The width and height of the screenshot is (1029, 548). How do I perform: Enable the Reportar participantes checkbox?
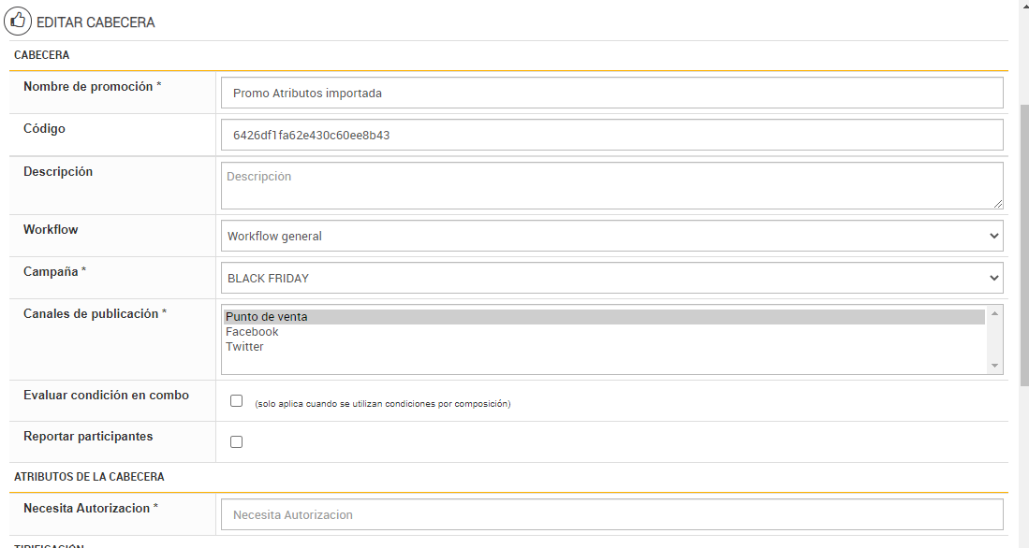(x=236, y=441)
